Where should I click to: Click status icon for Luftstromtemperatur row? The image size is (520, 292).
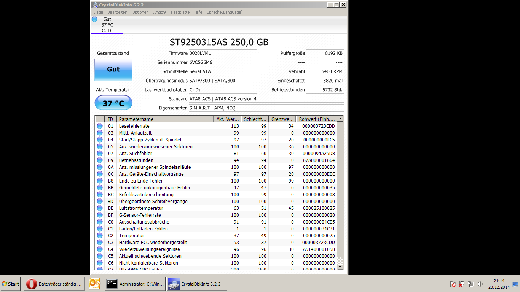click(100, 208)
